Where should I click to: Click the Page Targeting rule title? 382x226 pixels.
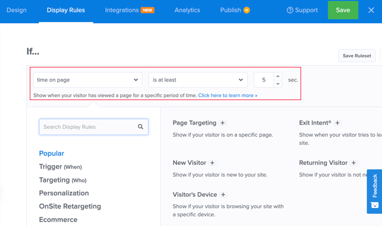pos(194,123)
